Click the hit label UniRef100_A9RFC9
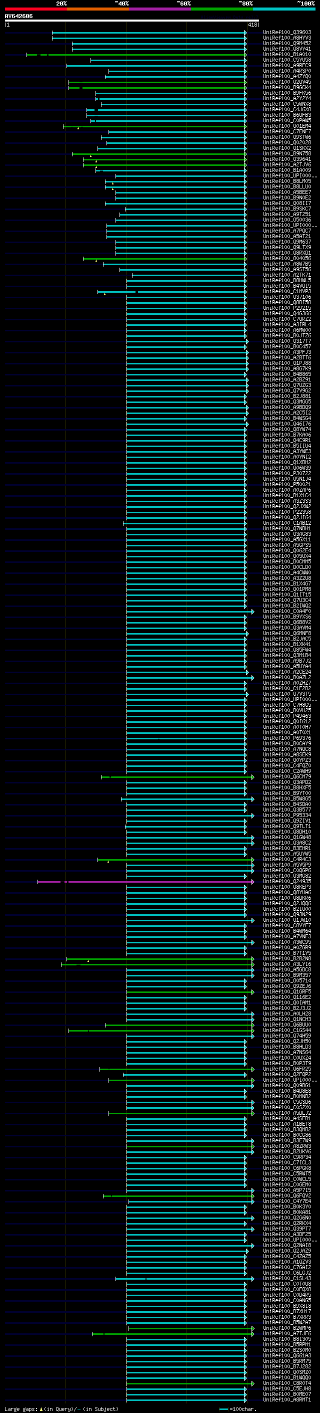 [x=287, y=65]
